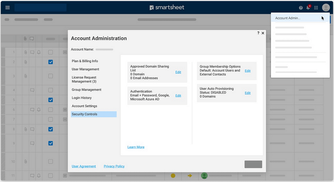Screen dimensions: 334x182
Task: Open the User Agreement link
Action: pos(84,166)
